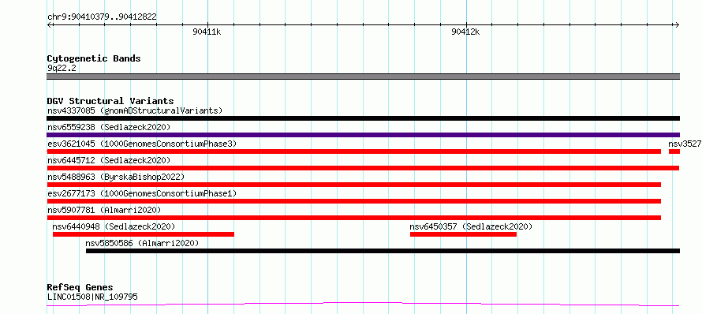Select the red esv2677173 variant bar
Screen dimensions: 702x314
[x=353, y=201]
